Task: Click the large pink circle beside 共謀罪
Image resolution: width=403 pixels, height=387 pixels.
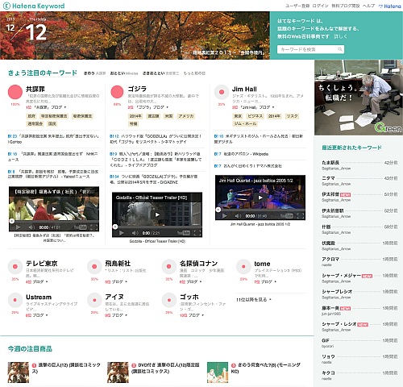Action: pos(15,92)
